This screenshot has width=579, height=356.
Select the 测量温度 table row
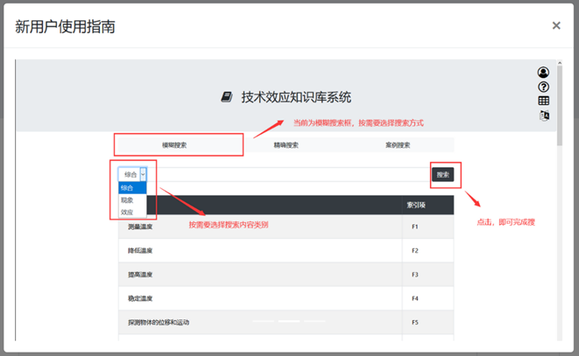[x=286, y=227]
